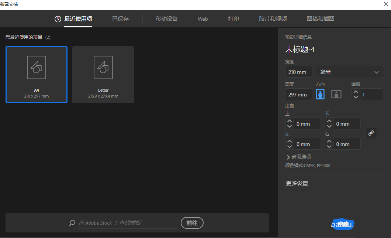Select the Web presets tab
The height and width of the screenshot is (238, 391).
(x=203, y=19)
